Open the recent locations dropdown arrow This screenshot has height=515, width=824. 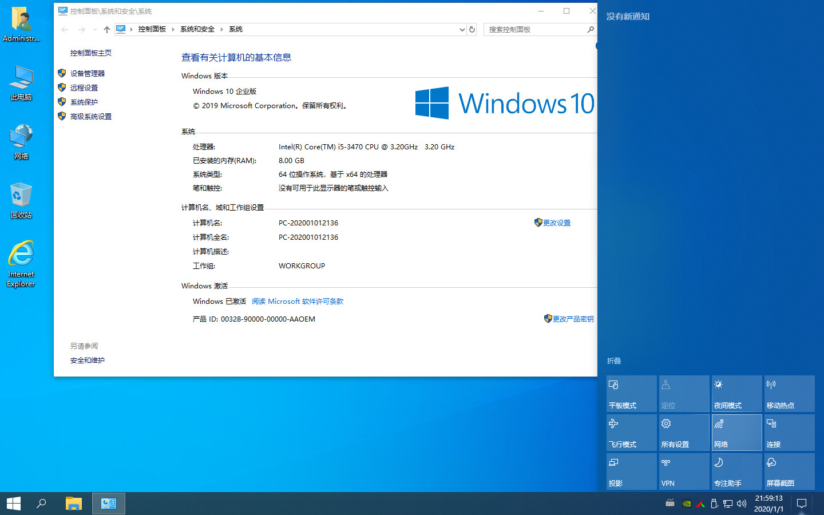95,29
